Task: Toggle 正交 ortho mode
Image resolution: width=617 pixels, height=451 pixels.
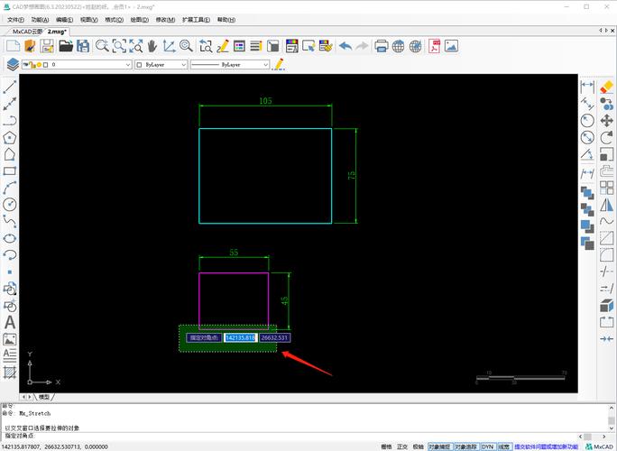Action: 402,446
